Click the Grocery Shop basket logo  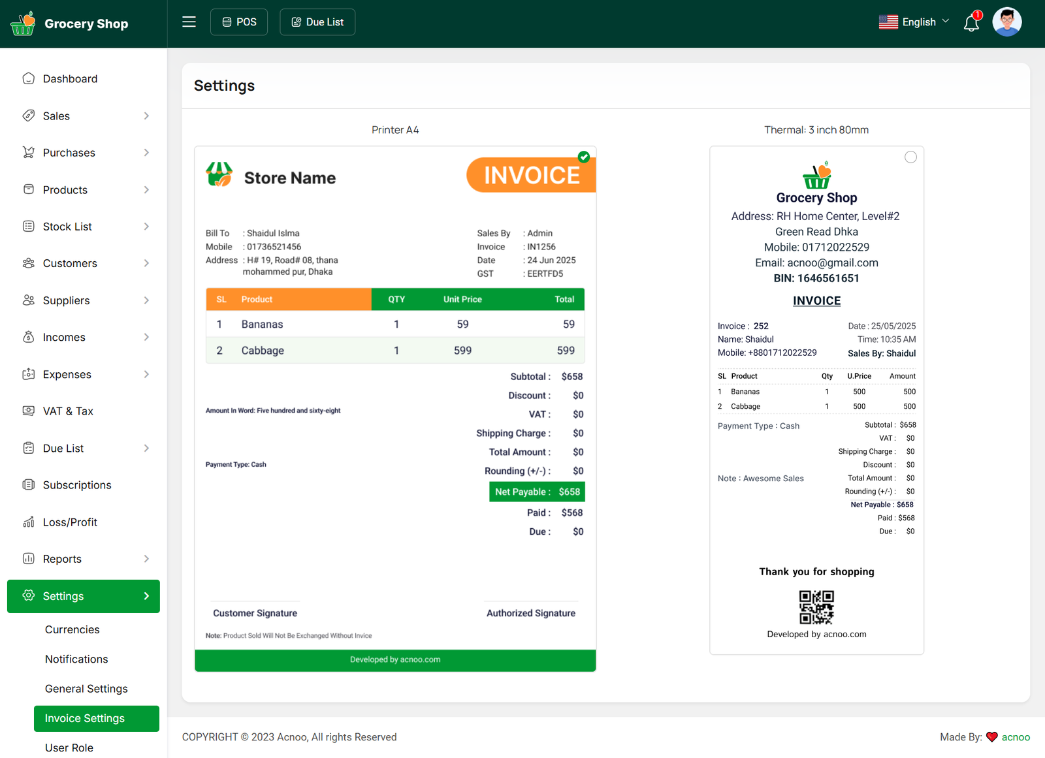(x=23, y=24)
